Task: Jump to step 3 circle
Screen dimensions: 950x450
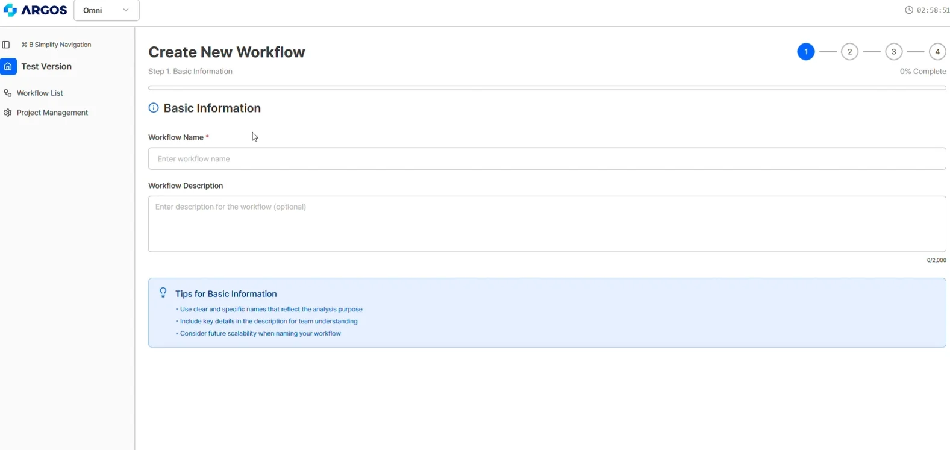Action: (893, 52)
